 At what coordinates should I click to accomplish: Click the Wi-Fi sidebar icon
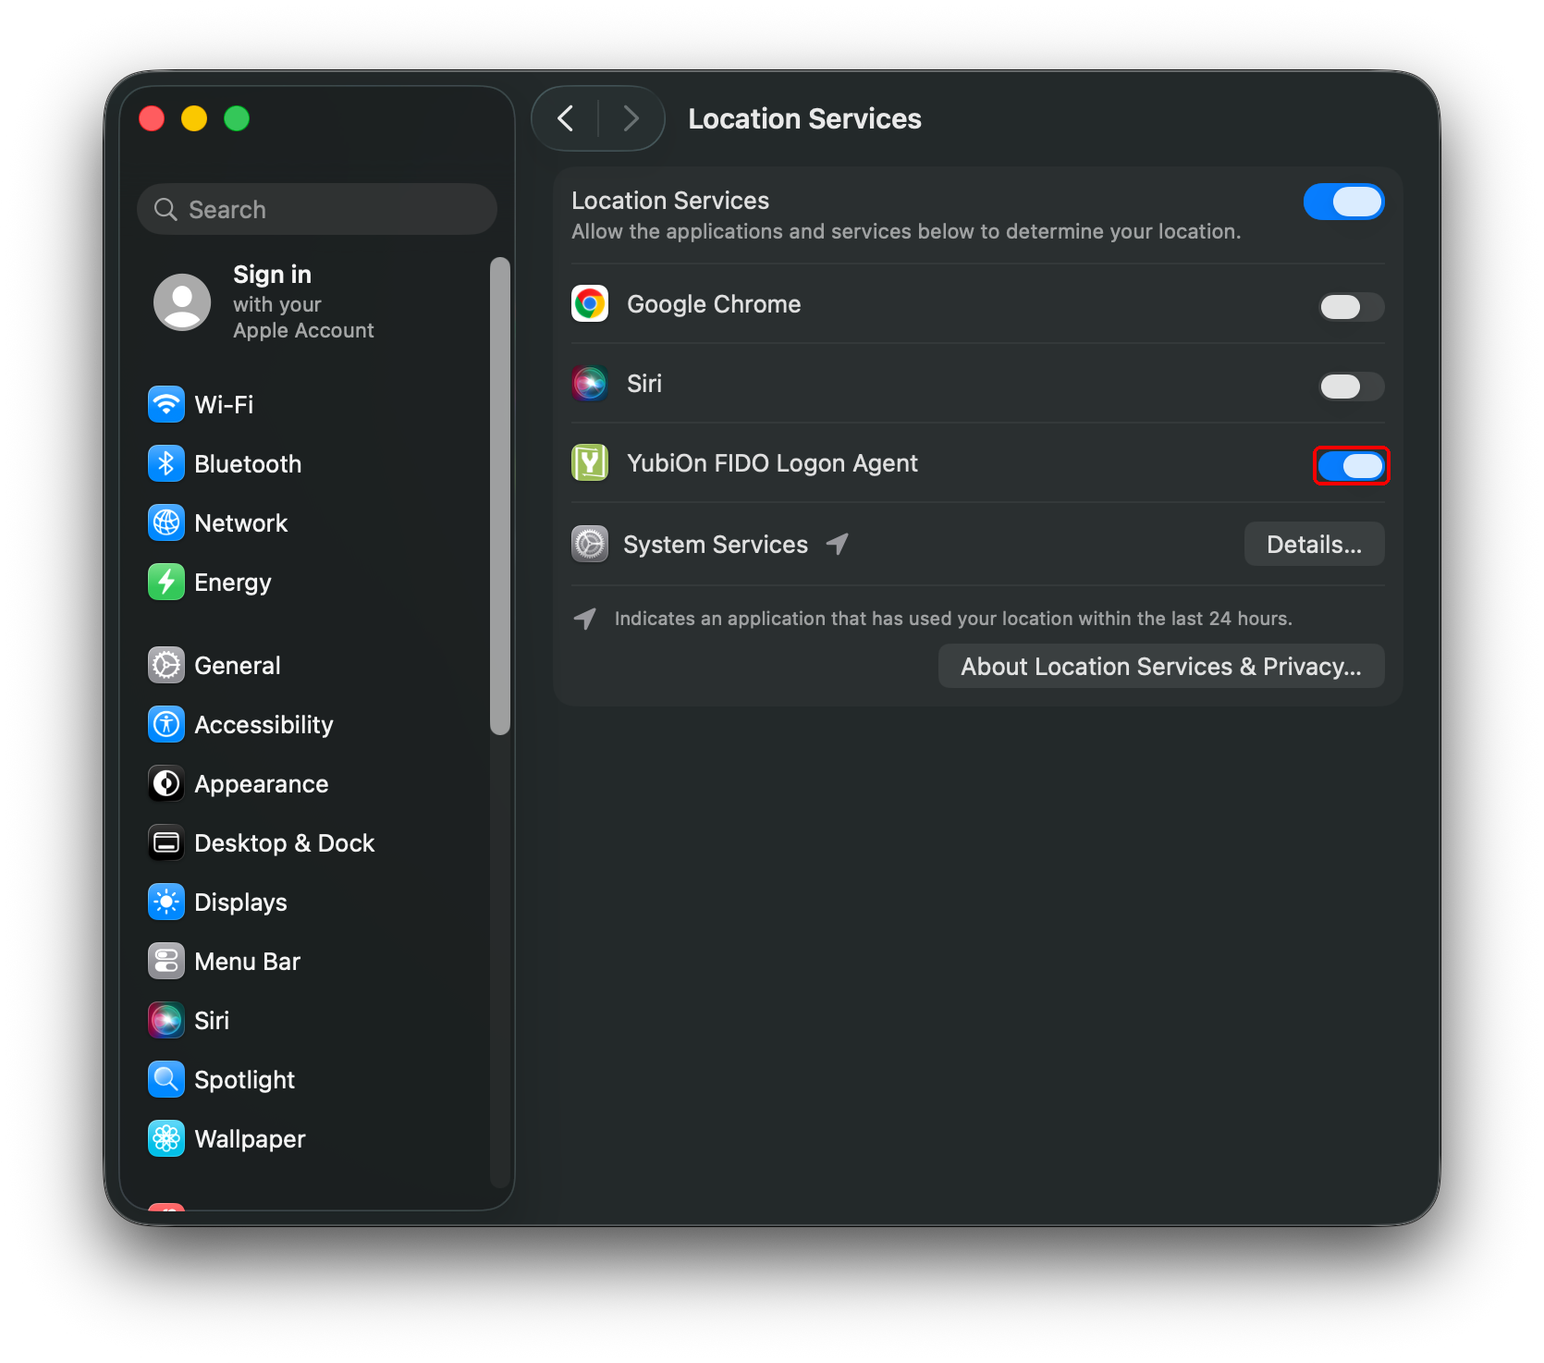tap(166, 404)
